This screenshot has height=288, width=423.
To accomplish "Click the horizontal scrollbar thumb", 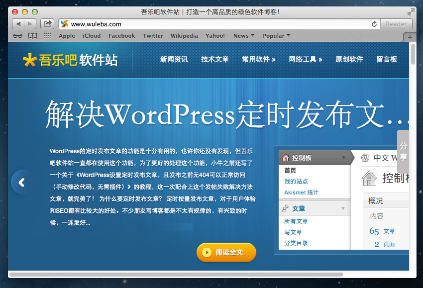I will [177, 275].
